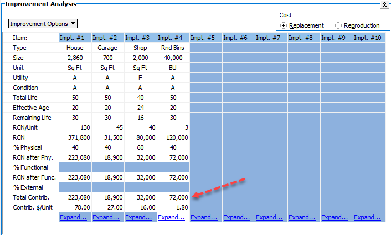
Task: Select the Replacement cost radio button
Action: pos(284,25)
